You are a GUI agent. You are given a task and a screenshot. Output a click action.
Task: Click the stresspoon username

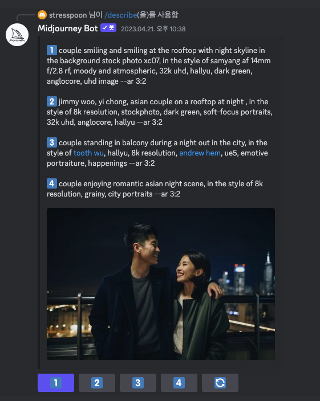click(x=68, y=15)
